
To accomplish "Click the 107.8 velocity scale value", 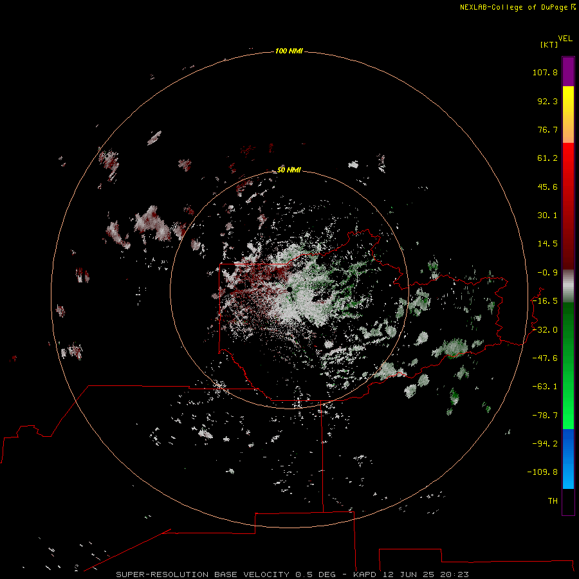I will tap(545, 72).
